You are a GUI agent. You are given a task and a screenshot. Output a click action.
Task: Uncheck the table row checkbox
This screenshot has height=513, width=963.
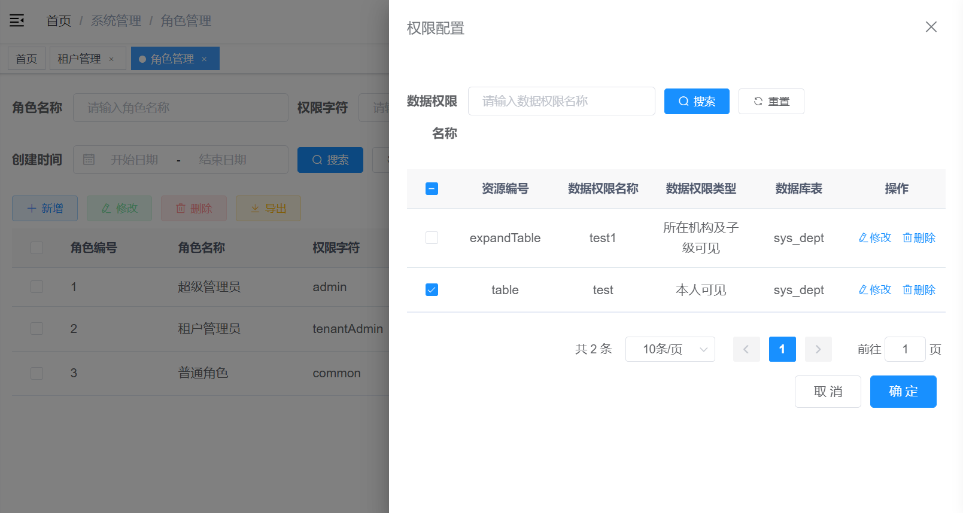point(432,290)
